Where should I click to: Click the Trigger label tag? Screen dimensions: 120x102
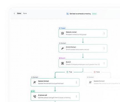tap(62, 28)
